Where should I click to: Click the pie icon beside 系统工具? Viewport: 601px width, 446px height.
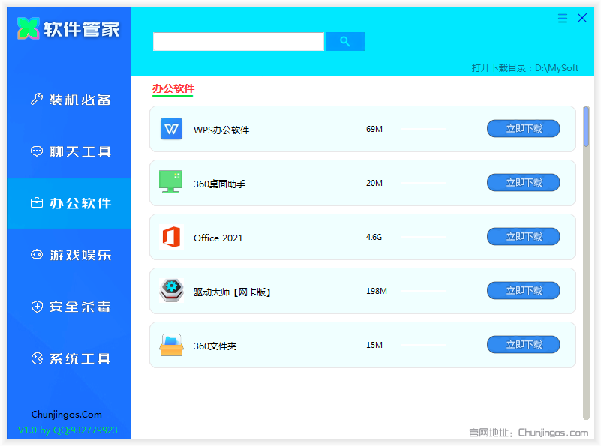tap(37, 358)
